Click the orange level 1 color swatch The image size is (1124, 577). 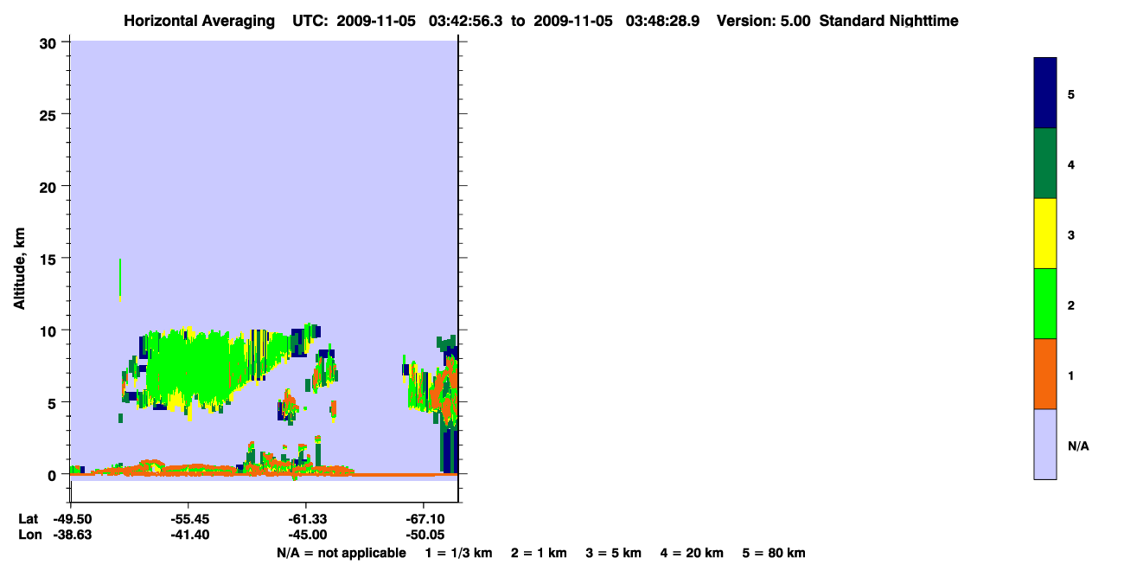(1045, 374)
